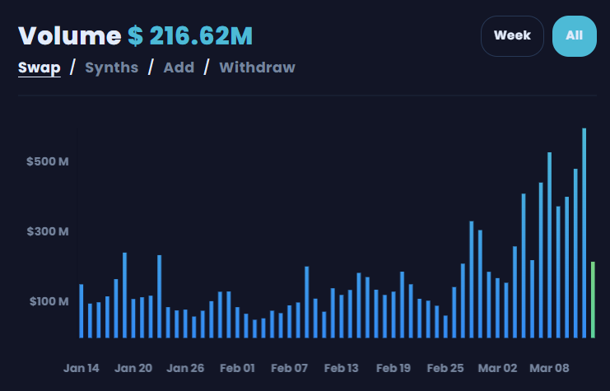Click the $300 M axis label
The height and width of the screenshot is (391, 610).
(47, 231)
